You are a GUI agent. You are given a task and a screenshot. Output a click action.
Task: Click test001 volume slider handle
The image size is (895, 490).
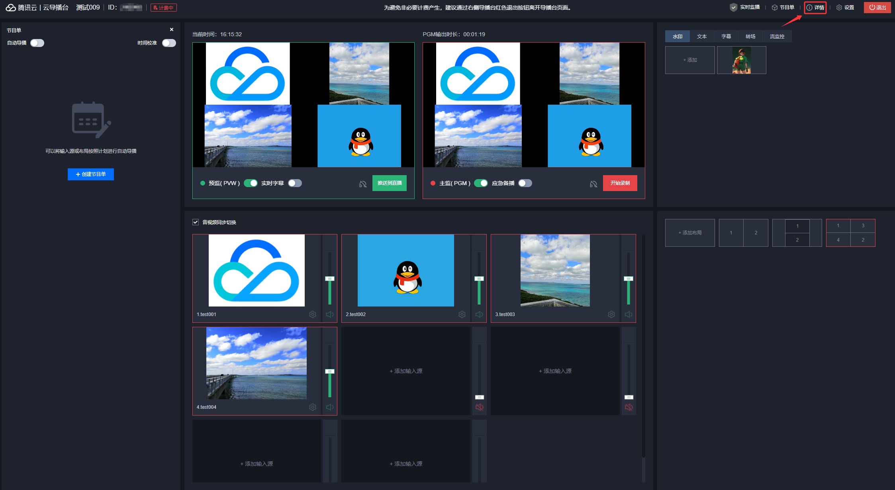point(330,279)
